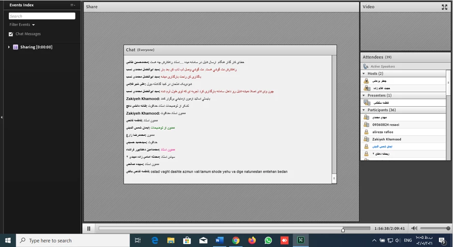This screenshot has height=247, width=453.
Task: Select attendee Zakiyeh Khamood in the list
Action: (386, 139)
